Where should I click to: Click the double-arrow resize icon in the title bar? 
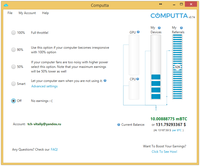[x=161, y=4]
